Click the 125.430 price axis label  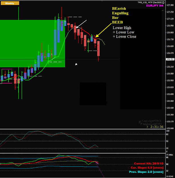170,108
